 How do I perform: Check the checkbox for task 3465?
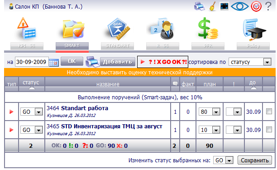(x=269, y=130)
